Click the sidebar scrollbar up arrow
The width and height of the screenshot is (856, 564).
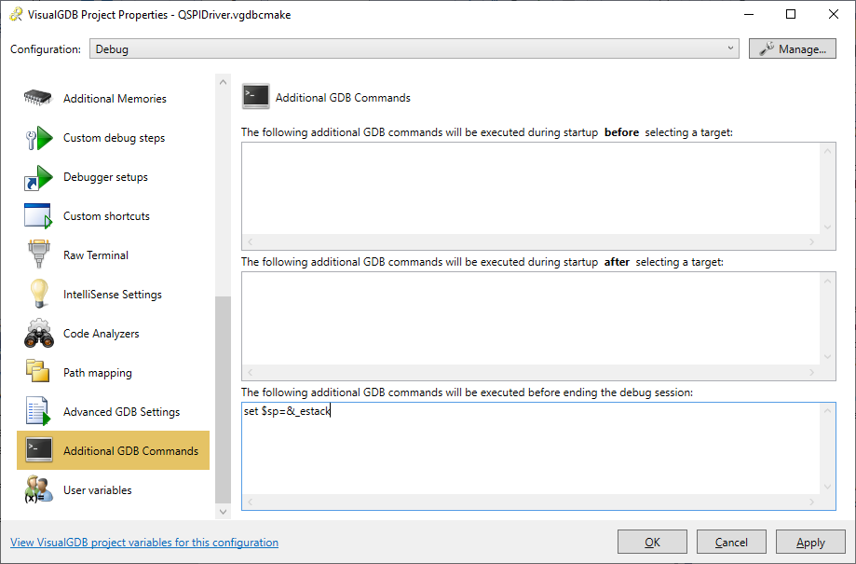223,82
